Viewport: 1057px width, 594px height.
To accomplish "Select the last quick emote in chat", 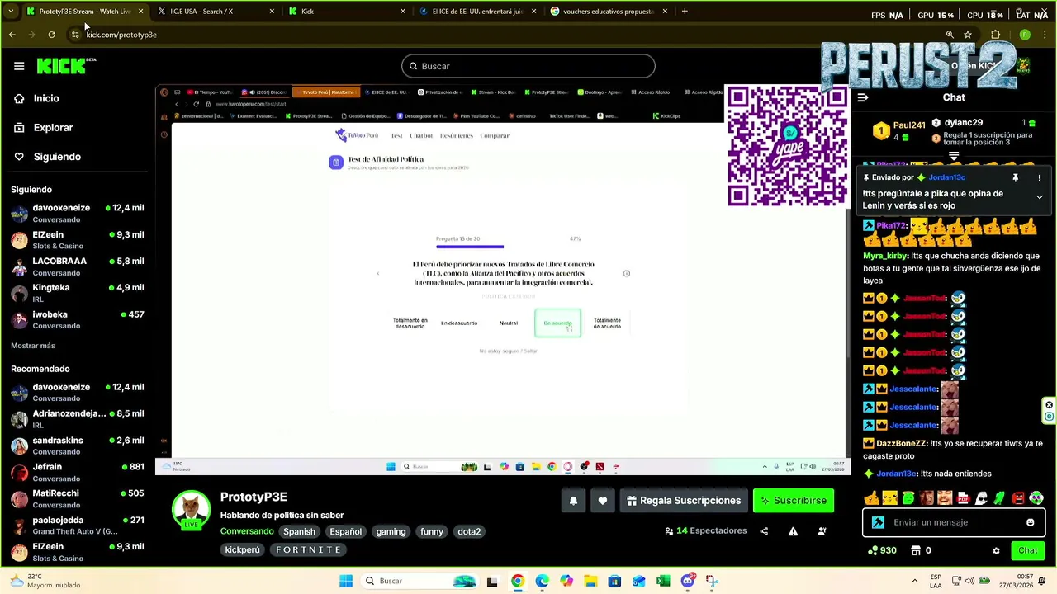I will [x=1036, y=498].
